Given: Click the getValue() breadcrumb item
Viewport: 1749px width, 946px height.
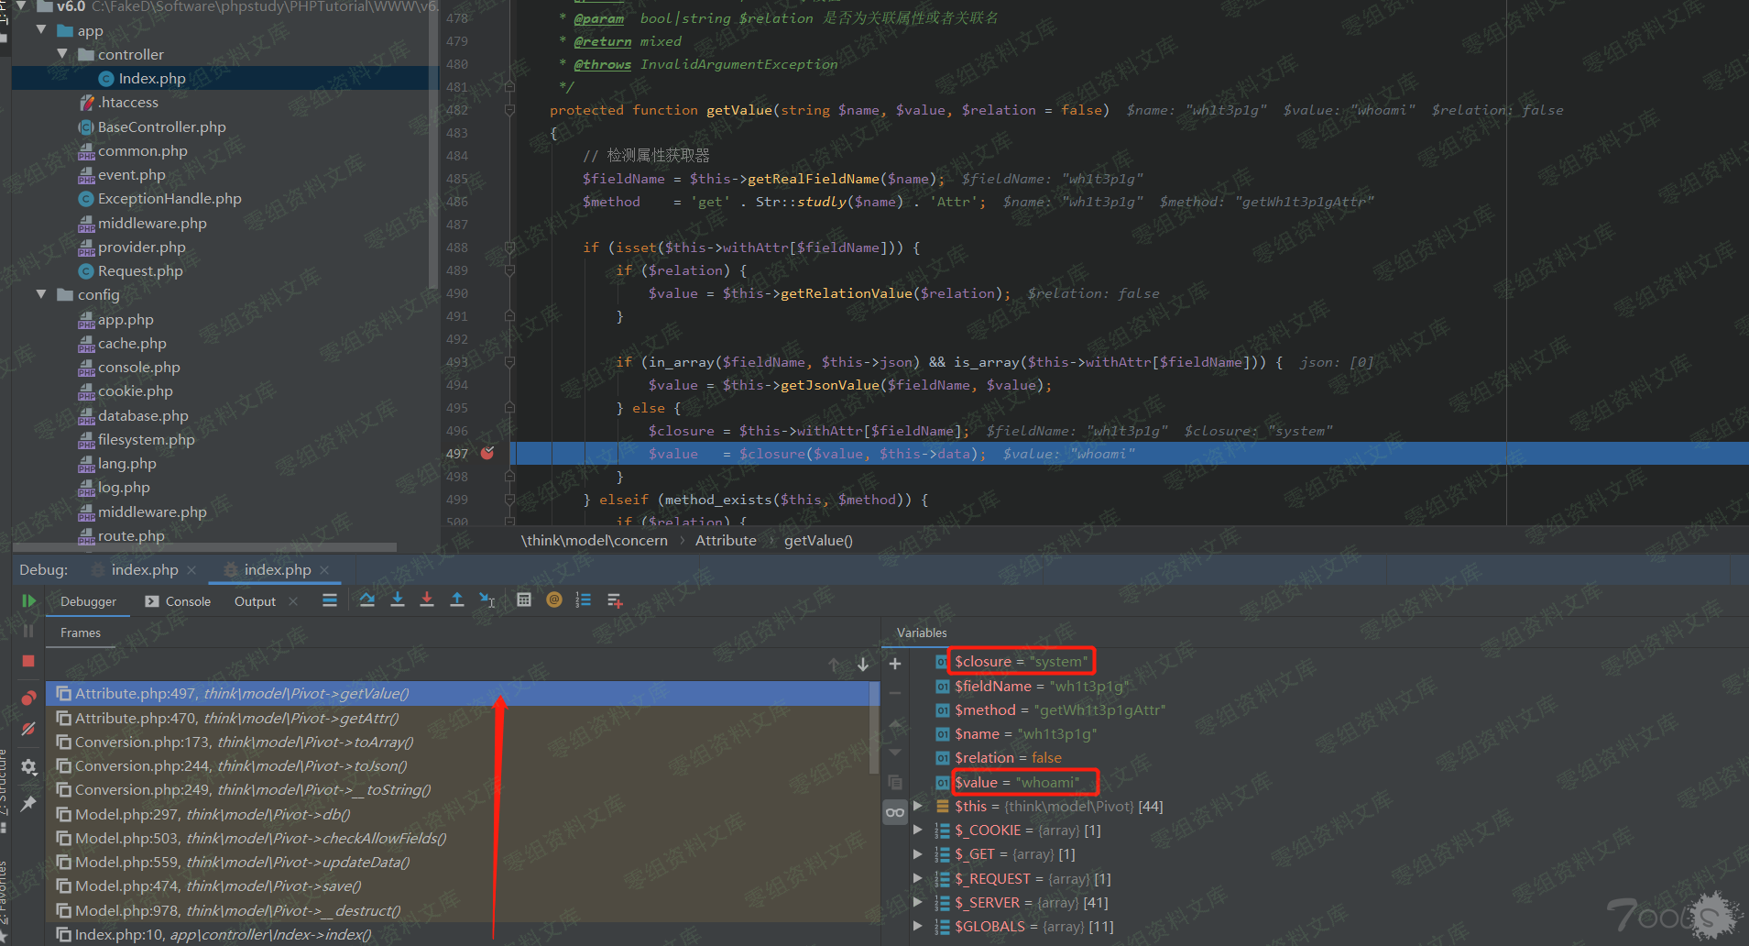Looking at the screenshot, I should (818, 541).
